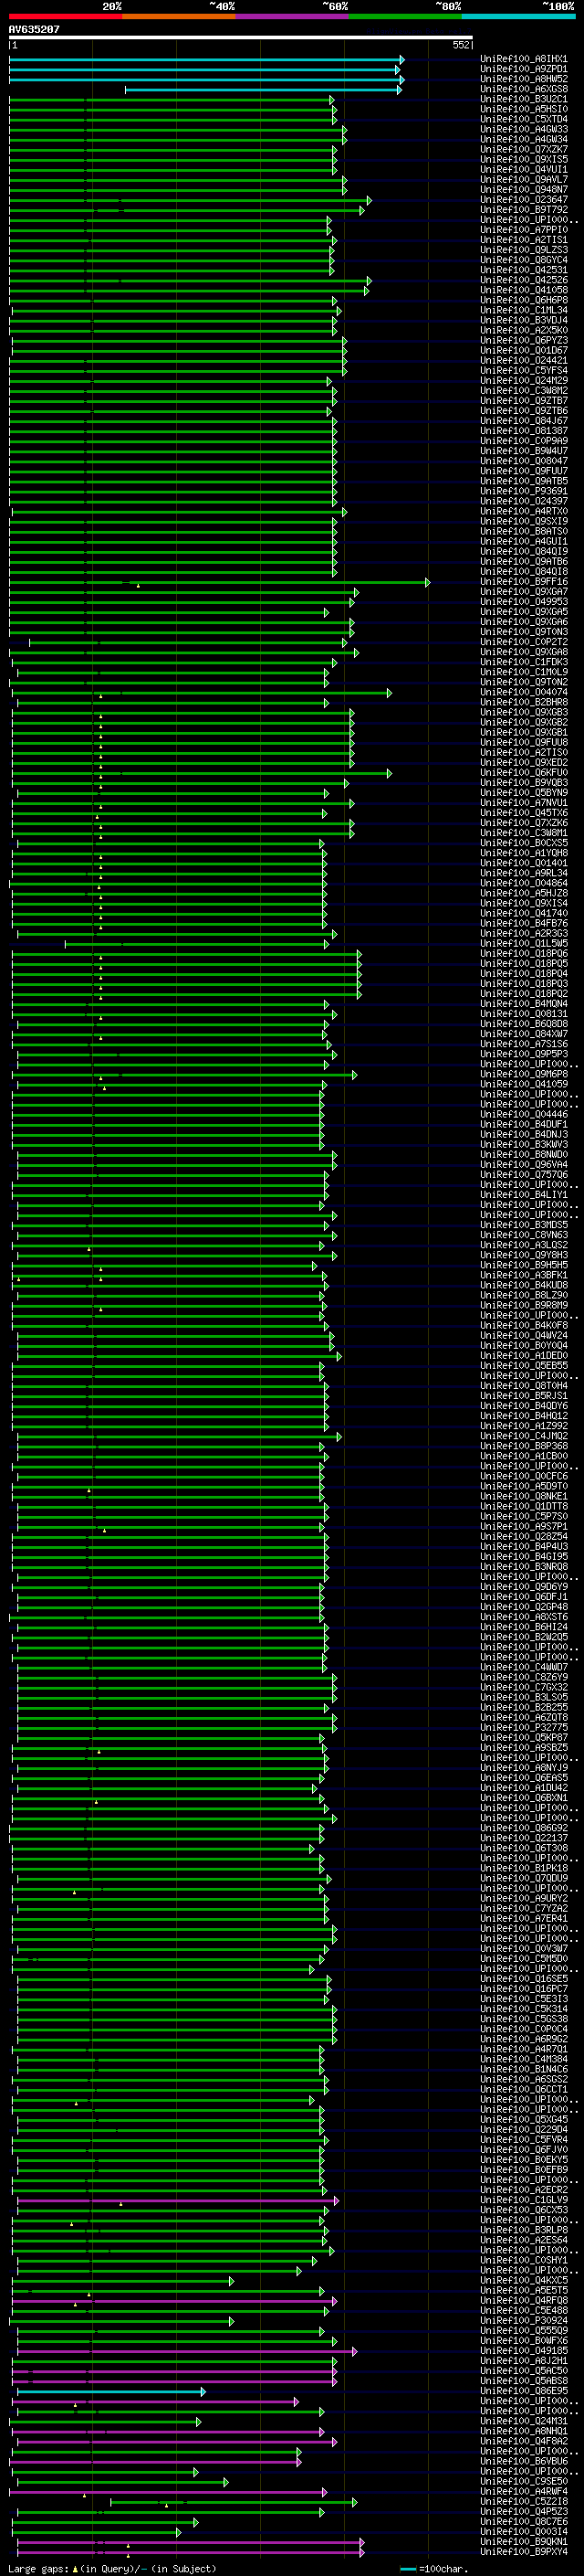Click label UniRef100_Q6PYZ3
This screenshot has width=584, height=2576.
524,340
